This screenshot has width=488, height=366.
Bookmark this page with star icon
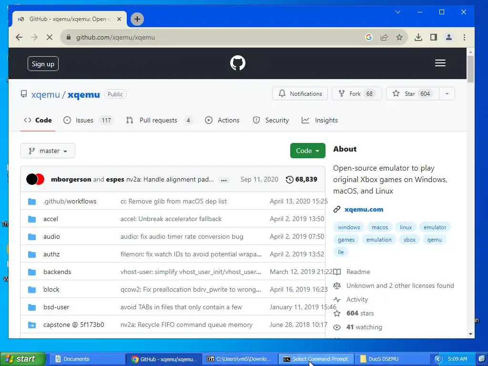pos(399,37)
